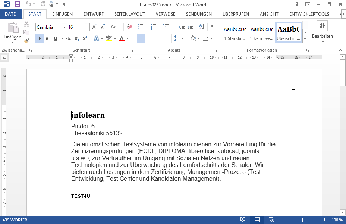Apply the Überschrift heading style
Screen dimensions: 346x224
pyautogui.click(x=289, y=33)
